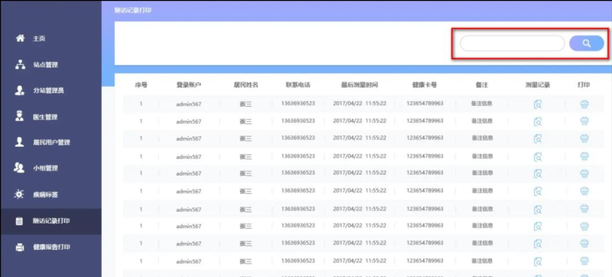
Task: Select 随访记录打印 follow-up record printing
Action: pos(51,221)
